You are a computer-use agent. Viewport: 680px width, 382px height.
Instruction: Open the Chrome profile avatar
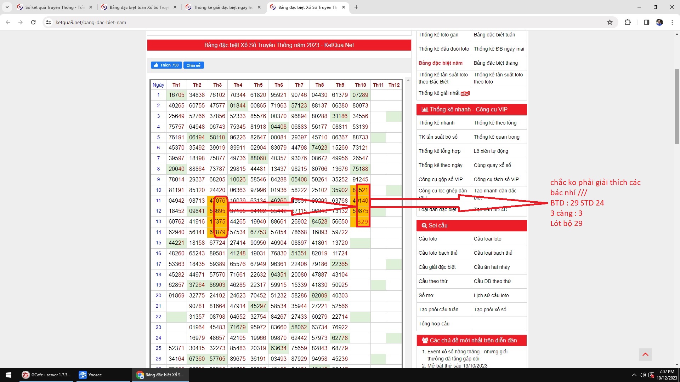[x=659, y=22]
